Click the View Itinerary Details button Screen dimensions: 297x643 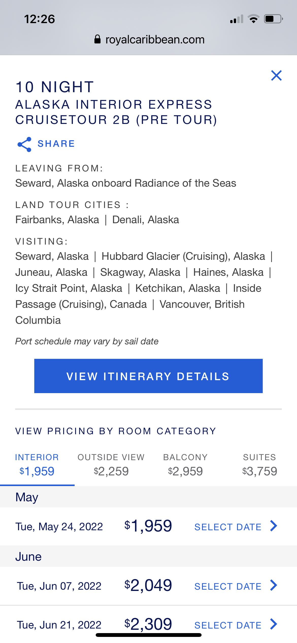(148, 376)
